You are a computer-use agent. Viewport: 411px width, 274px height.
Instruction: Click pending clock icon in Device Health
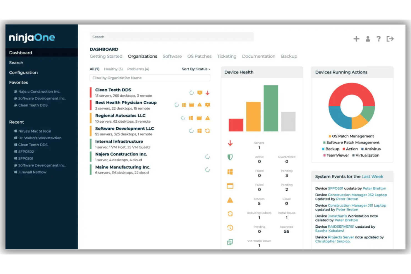230,228
